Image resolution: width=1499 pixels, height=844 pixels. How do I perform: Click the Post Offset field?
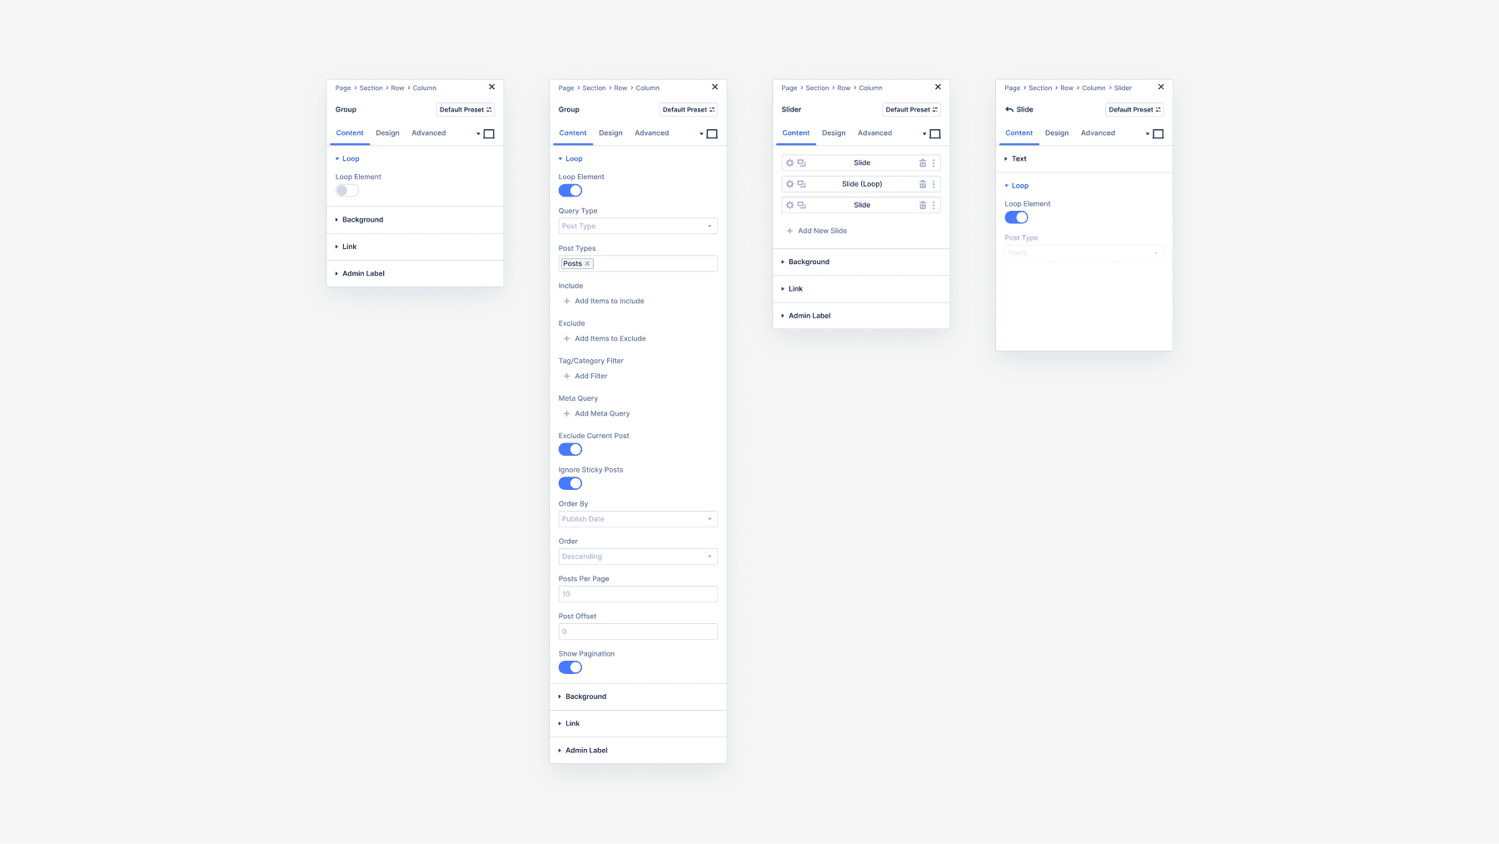click(638, 632)
